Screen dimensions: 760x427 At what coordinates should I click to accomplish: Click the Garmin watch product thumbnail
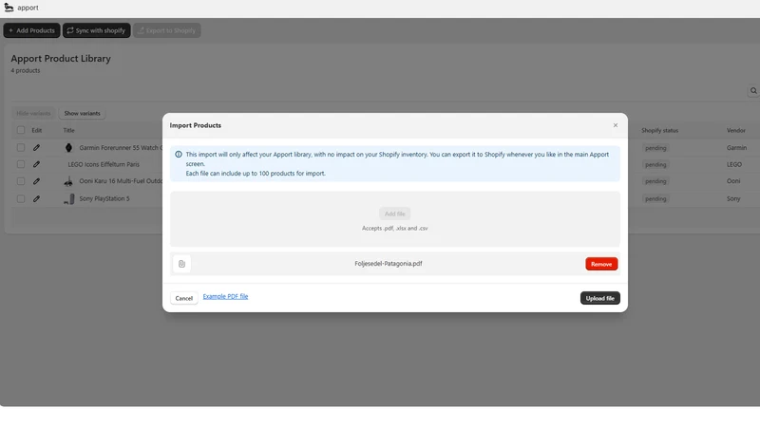[68, 148]
